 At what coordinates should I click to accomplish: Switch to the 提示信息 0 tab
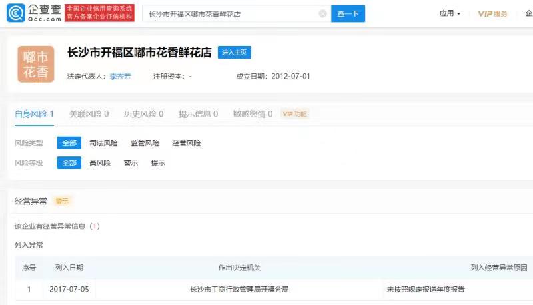pos(198,114)
